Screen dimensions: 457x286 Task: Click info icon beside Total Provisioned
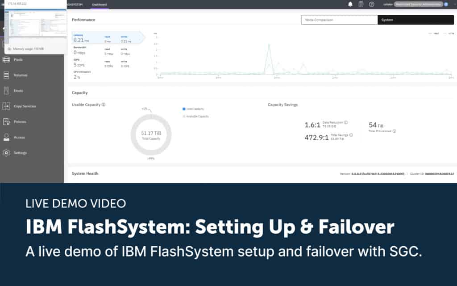pyautogui.click(x=394, y=131)
